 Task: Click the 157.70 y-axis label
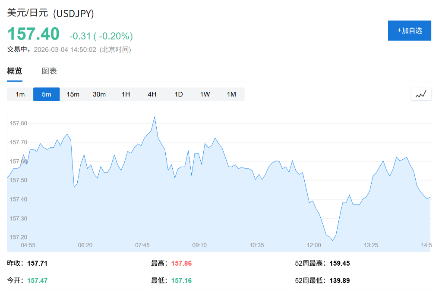point(19,142)
